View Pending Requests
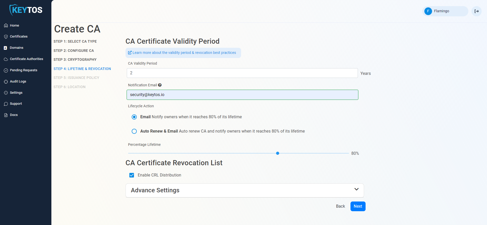 pyautogui.click(x=24, y=70)
